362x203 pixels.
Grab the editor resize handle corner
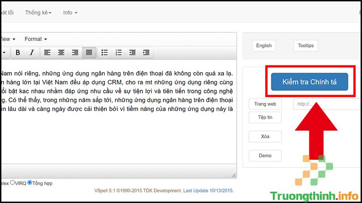233,175
